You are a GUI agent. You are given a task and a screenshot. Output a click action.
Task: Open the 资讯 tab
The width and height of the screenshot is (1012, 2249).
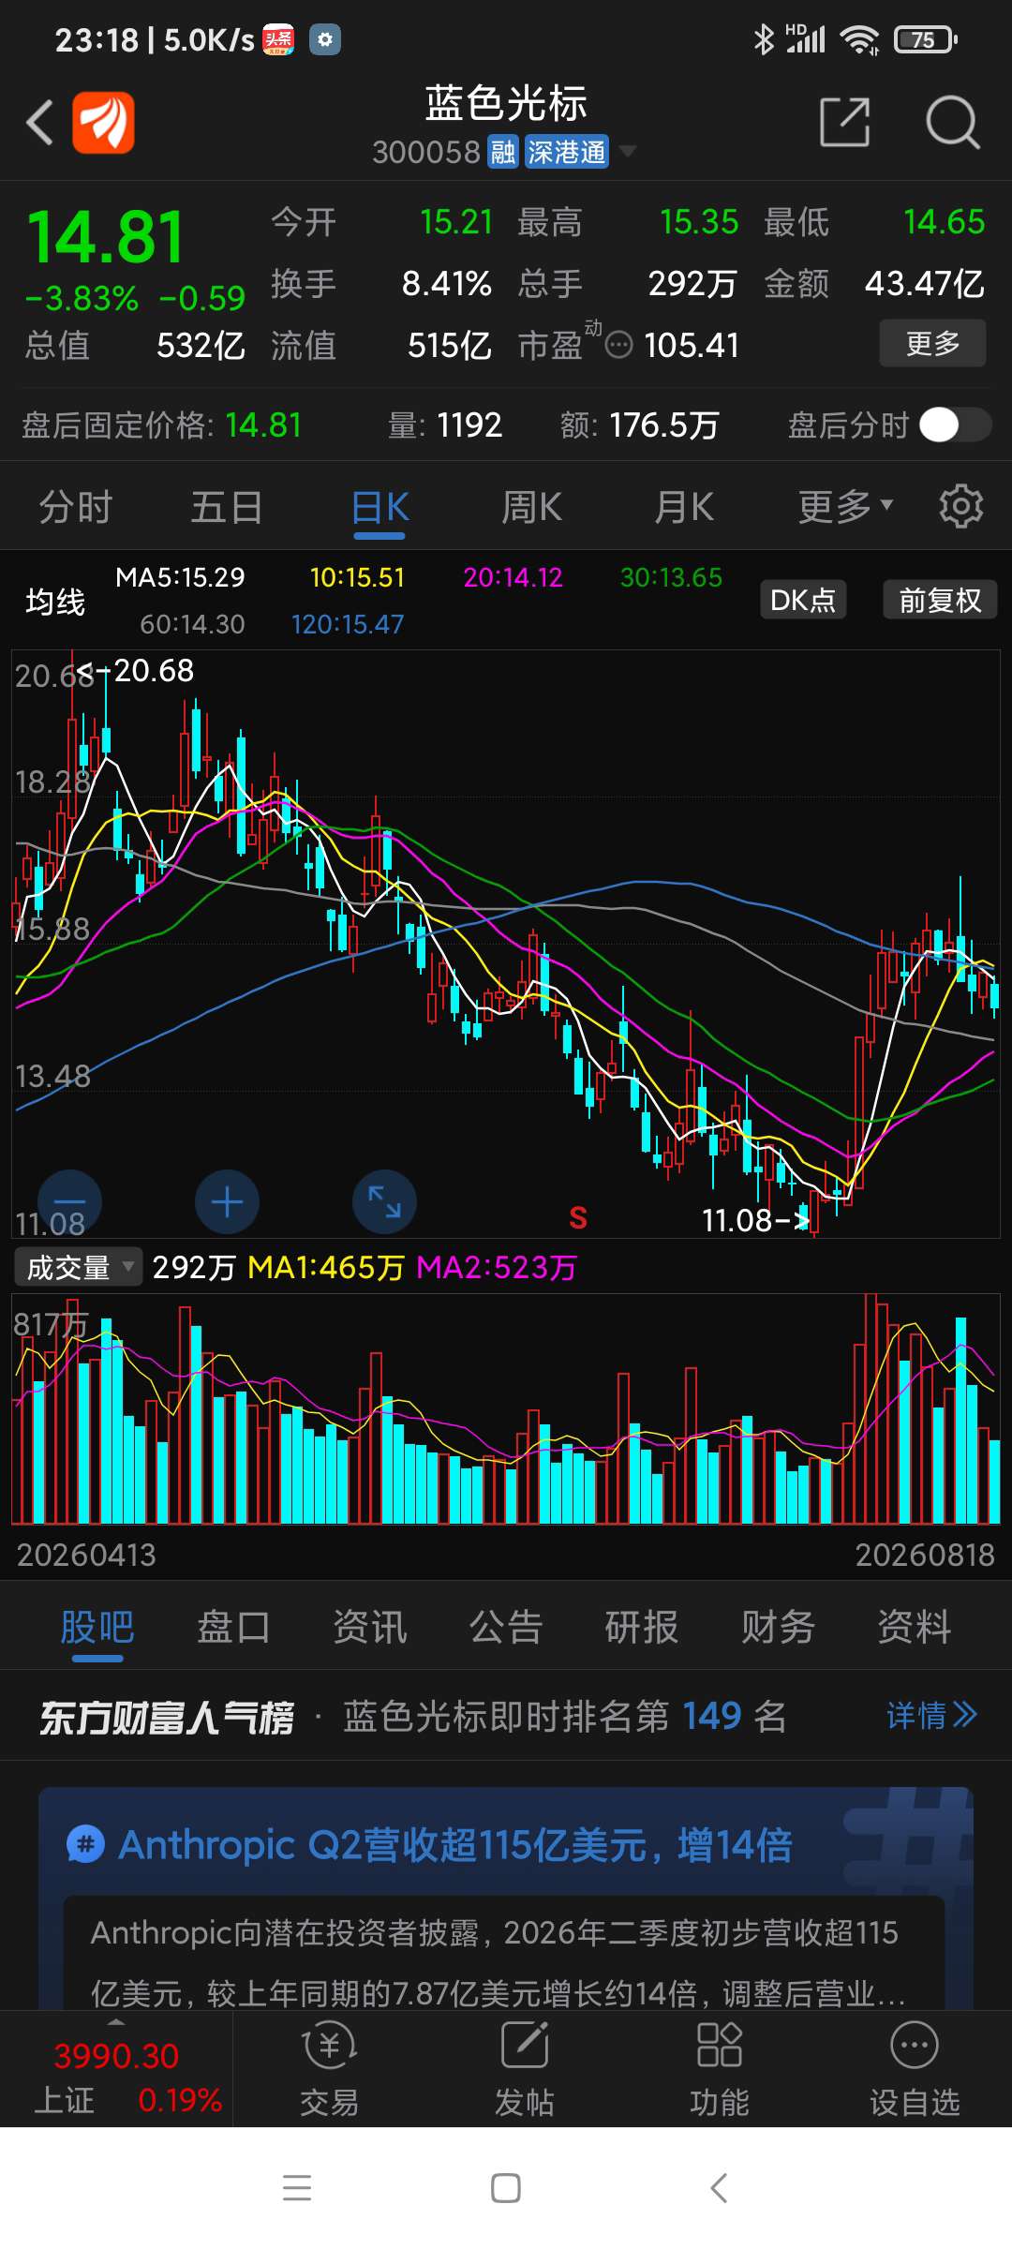[369, 1628]
